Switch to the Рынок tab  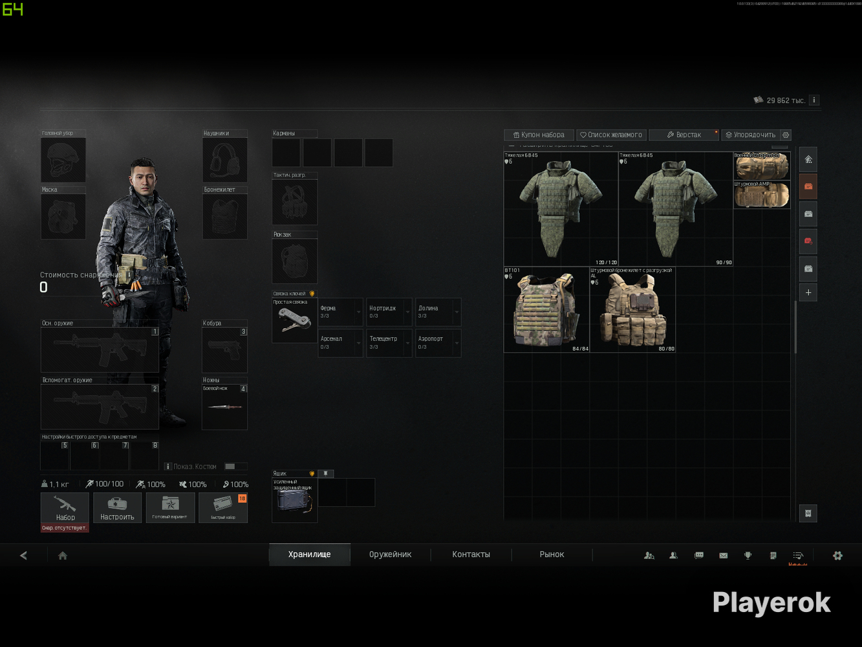[x=552, y=554]
